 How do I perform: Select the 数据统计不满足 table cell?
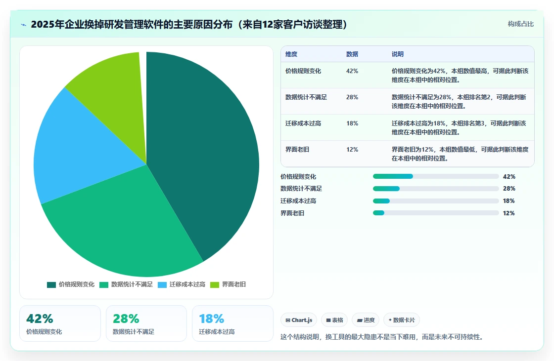(306, 97)
